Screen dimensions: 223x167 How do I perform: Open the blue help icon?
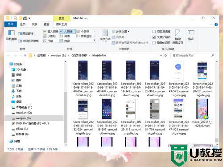(216, 24)
